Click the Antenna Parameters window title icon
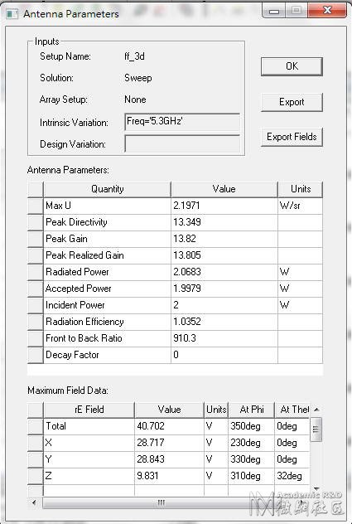The image size is (352, 524). coord(12,14)
